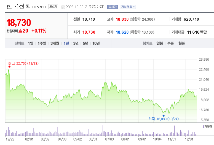Select the 1일 line chart tab
214x145 pixels.
[31, 43]
